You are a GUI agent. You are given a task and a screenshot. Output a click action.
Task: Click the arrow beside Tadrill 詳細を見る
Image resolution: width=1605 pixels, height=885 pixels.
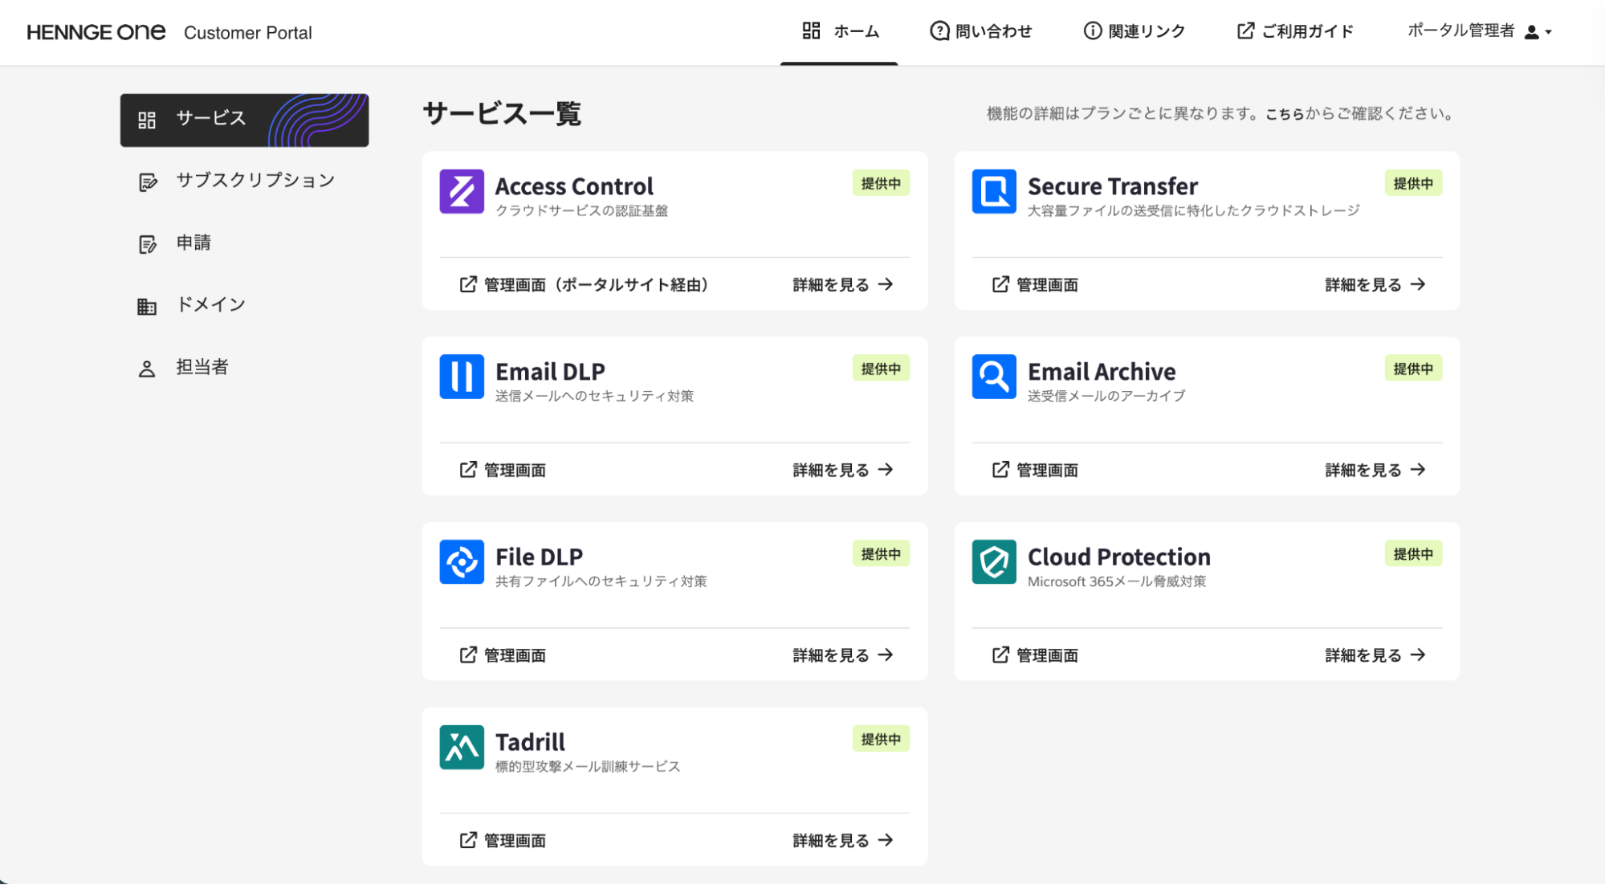tap(886, 840)
